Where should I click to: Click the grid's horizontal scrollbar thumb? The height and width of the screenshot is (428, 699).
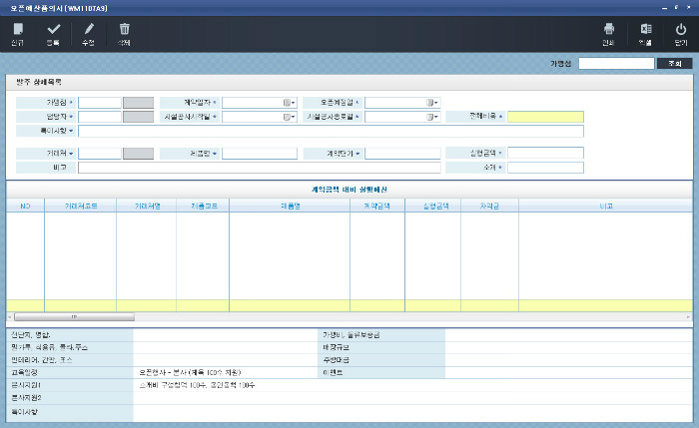[73, 316]
